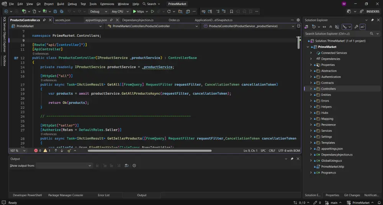Click the user account avatar M
Screen dimensions: 383x205
coord(344,4)
